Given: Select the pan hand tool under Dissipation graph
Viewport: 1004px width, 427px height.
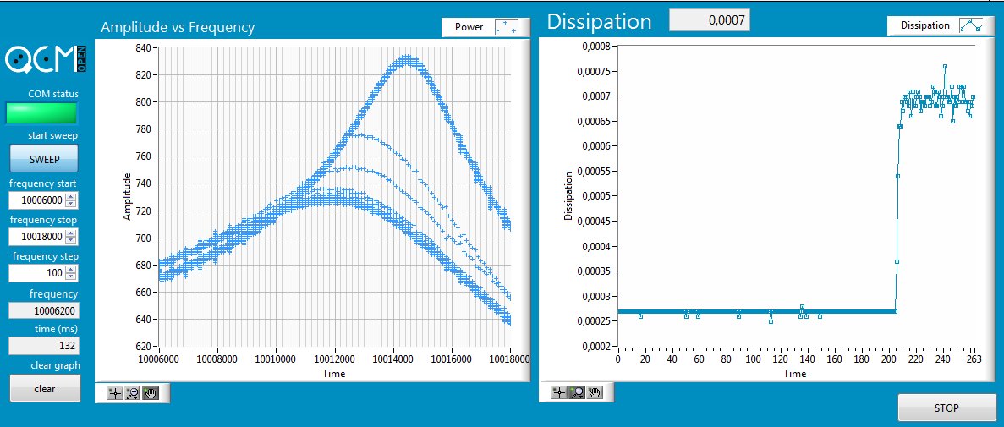Looking at the screenshot, I should (595, 393).
